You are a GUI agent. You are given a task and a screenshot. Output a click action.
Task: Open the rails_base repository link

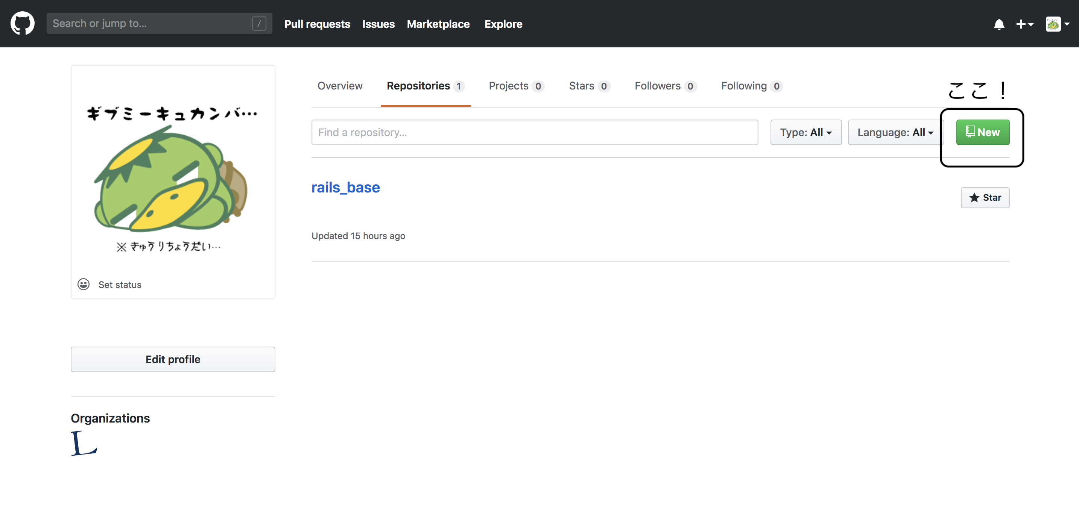[346, 187]
